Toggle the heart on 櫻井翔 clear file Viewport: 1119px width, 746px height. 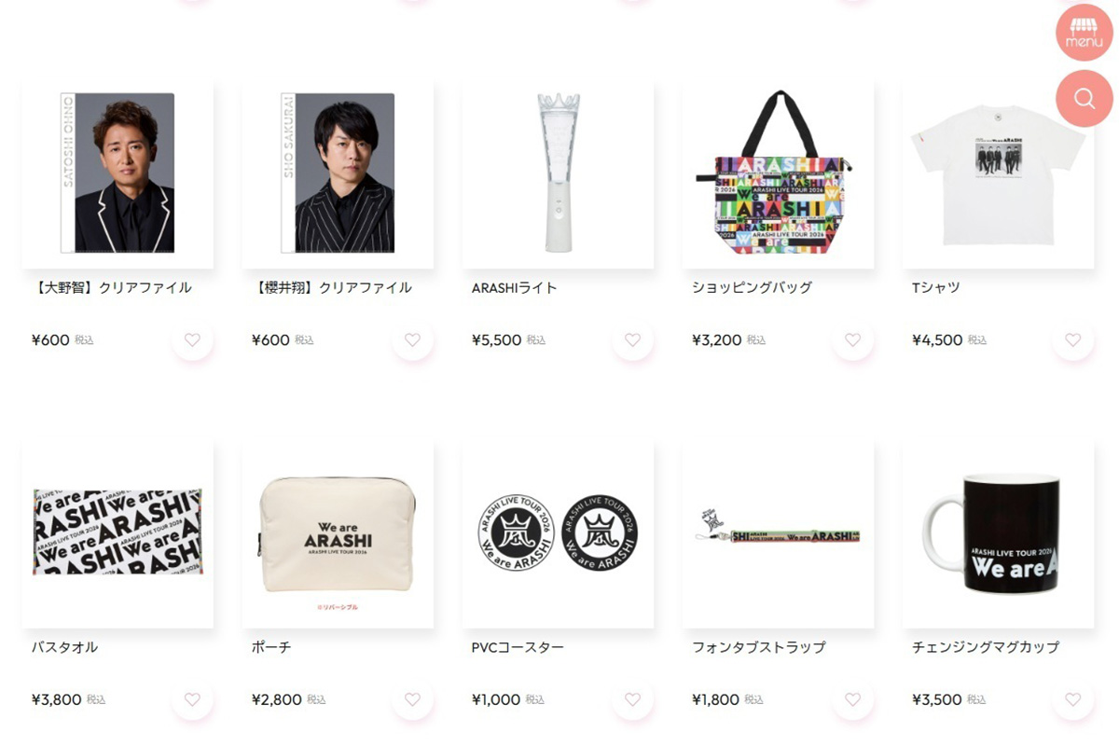pyautogui.click(x=412, y=340)
